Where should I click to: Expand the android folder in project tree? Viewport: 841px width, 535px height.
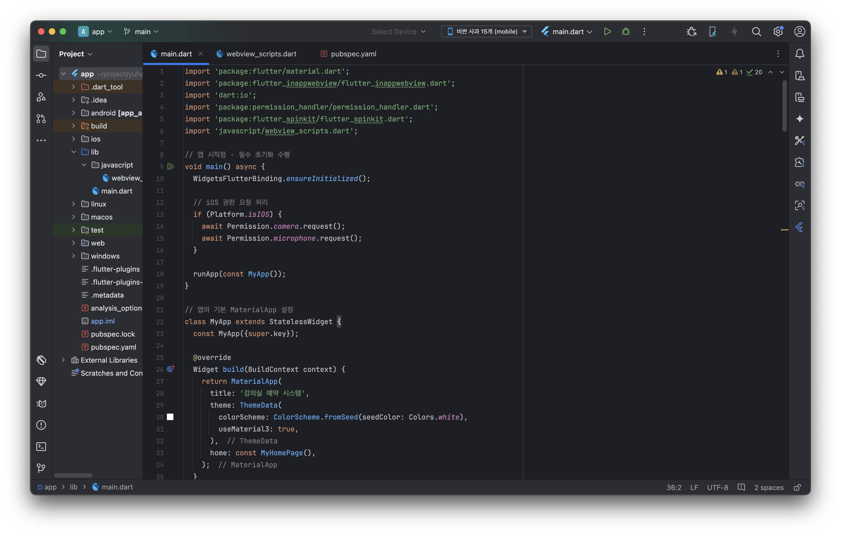[73, 113]
